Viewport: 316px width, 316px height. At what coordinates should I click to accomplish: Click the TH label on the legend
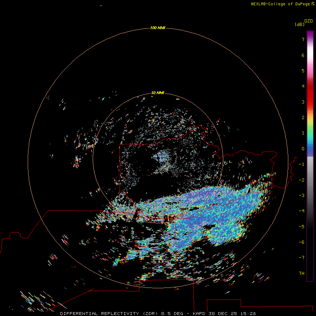pyautogui.click(x=302, y=274)
